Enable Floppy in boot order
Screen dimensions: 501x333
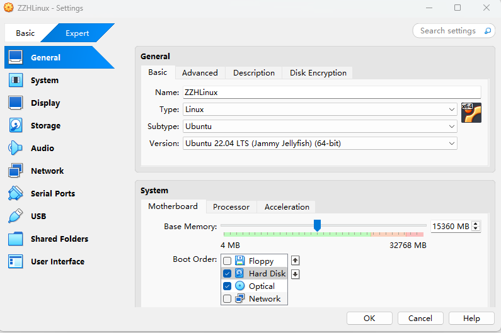point(227,261)
